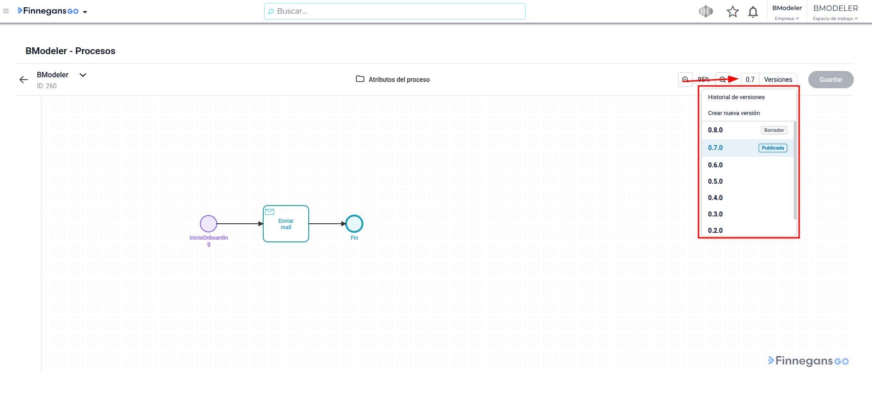The height and width of the screenshot is (412, 872).
Task: Click the versions list scrollbar
Action: point(795,171)
